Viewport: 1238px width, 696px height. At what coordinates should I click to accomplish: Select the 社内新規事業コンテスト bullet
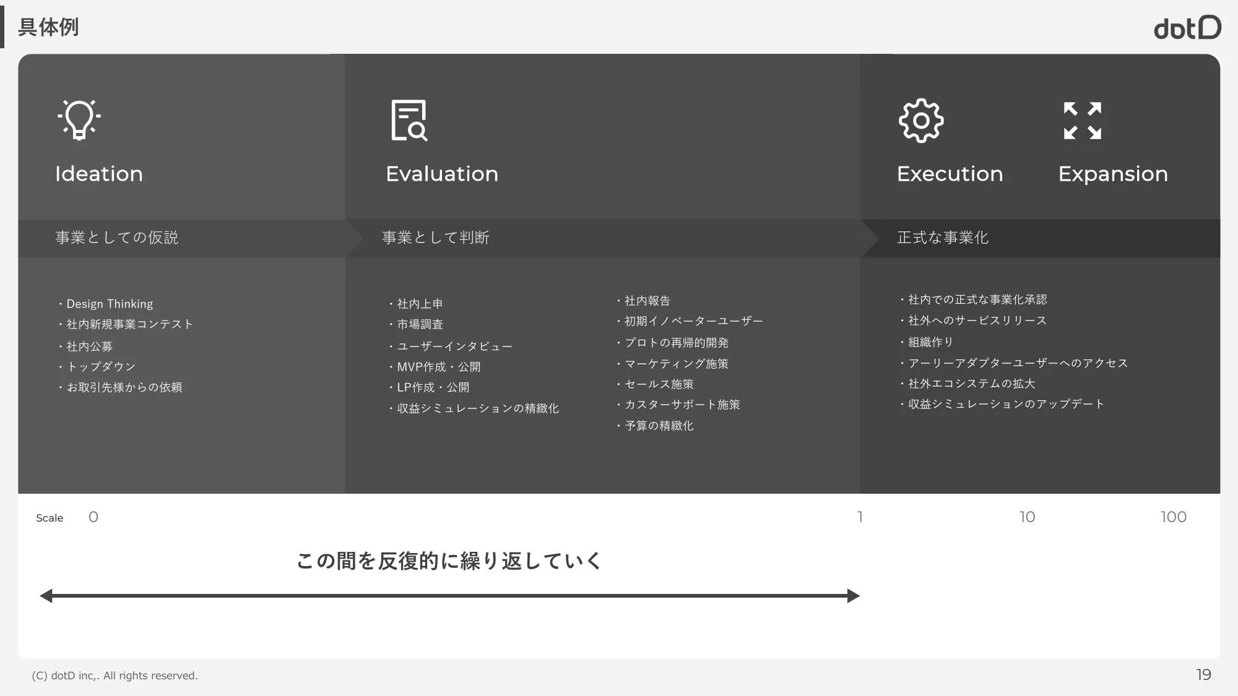tap(125, 324)
